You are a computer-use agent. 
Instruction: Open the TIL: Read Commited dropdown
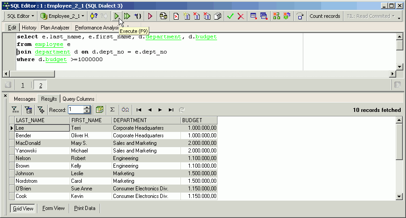370,16
